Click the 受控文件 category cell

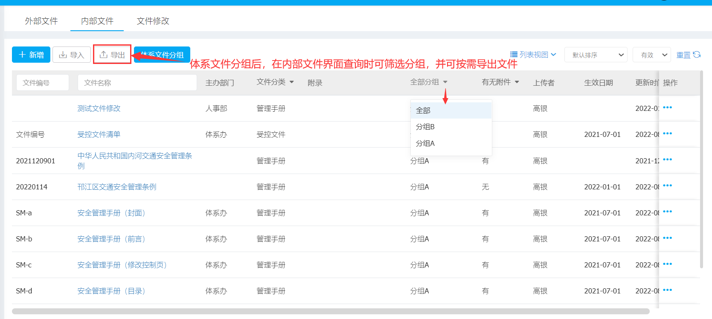click(271, 134)
